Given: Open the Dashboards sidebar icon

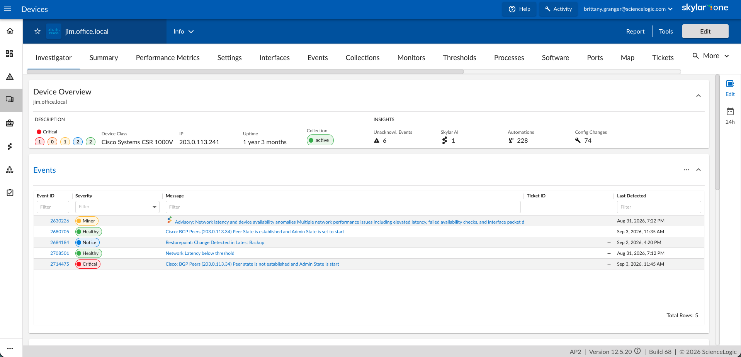Looking at the screenshot, I should tap(10, 54).
